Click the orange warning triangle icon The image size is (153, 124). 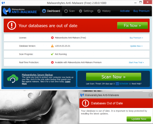pos(52,46)
